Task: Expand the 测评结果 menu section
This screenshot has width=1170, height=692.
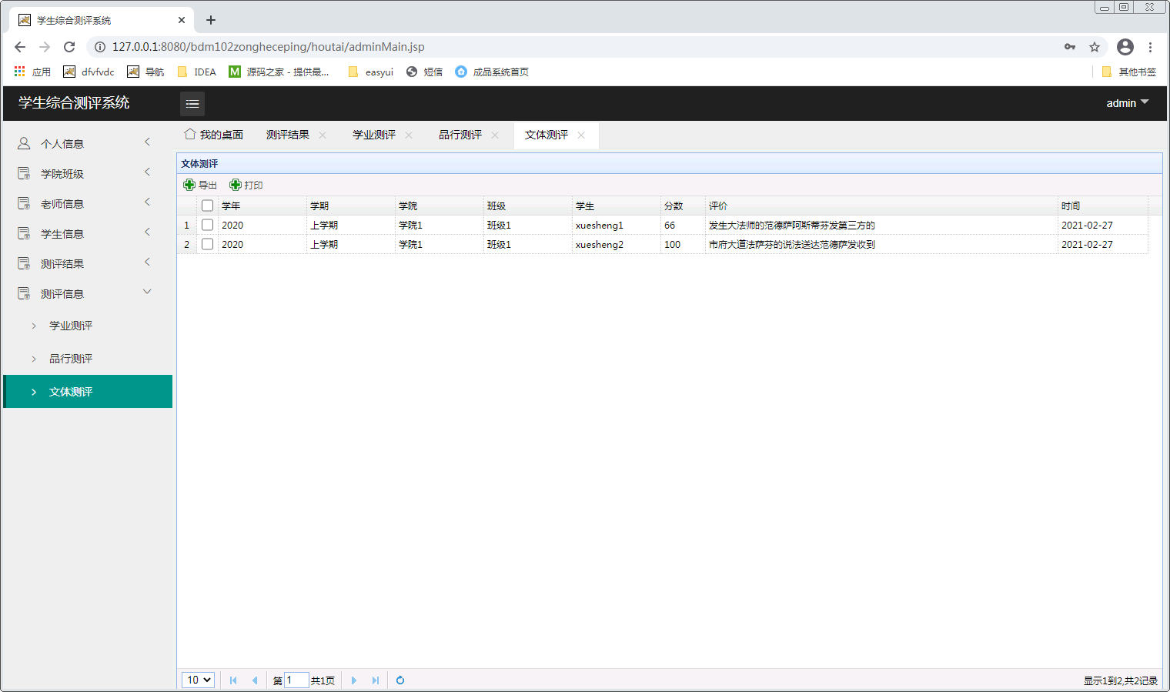Action: click(147, 262)
